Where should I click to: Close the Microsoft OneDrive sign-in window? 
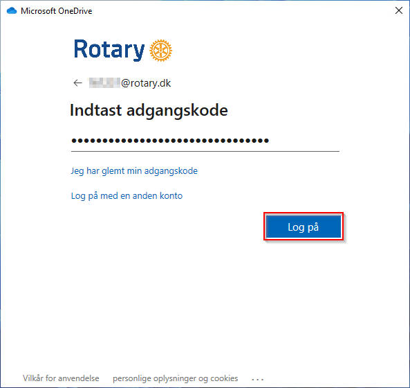coord(398,10)
